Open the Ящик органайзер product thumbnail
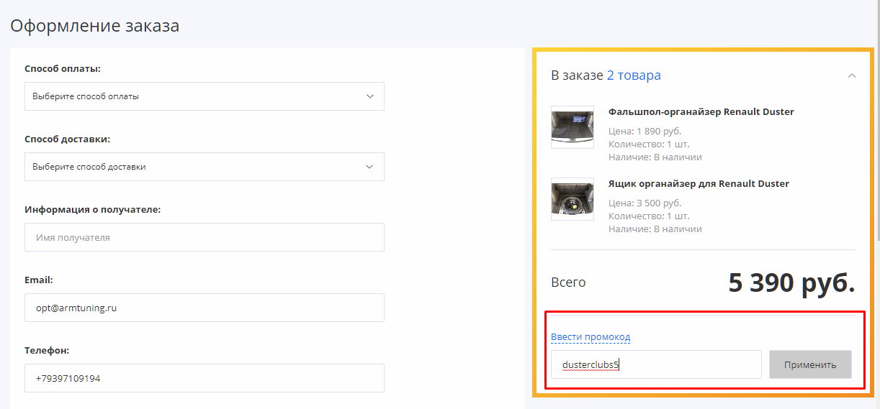This screenshot has width=880, height=409. (x=573, y=199)
